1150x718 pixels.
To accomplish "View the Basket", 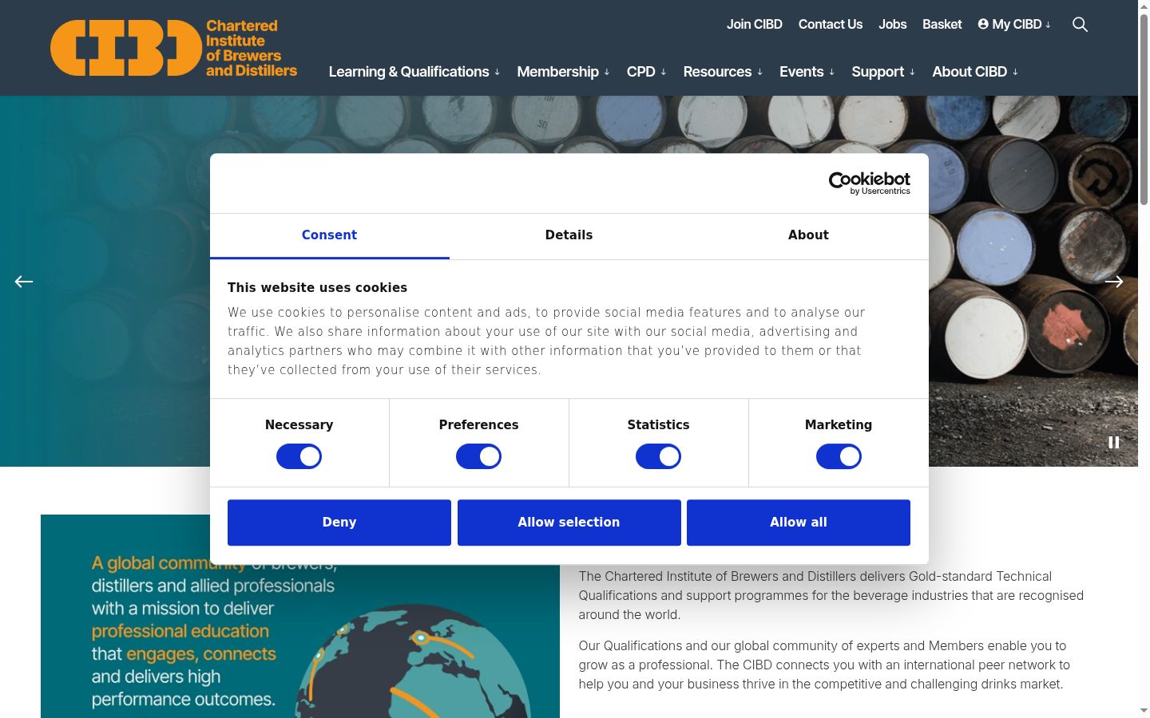I will [x=942, y=25].
